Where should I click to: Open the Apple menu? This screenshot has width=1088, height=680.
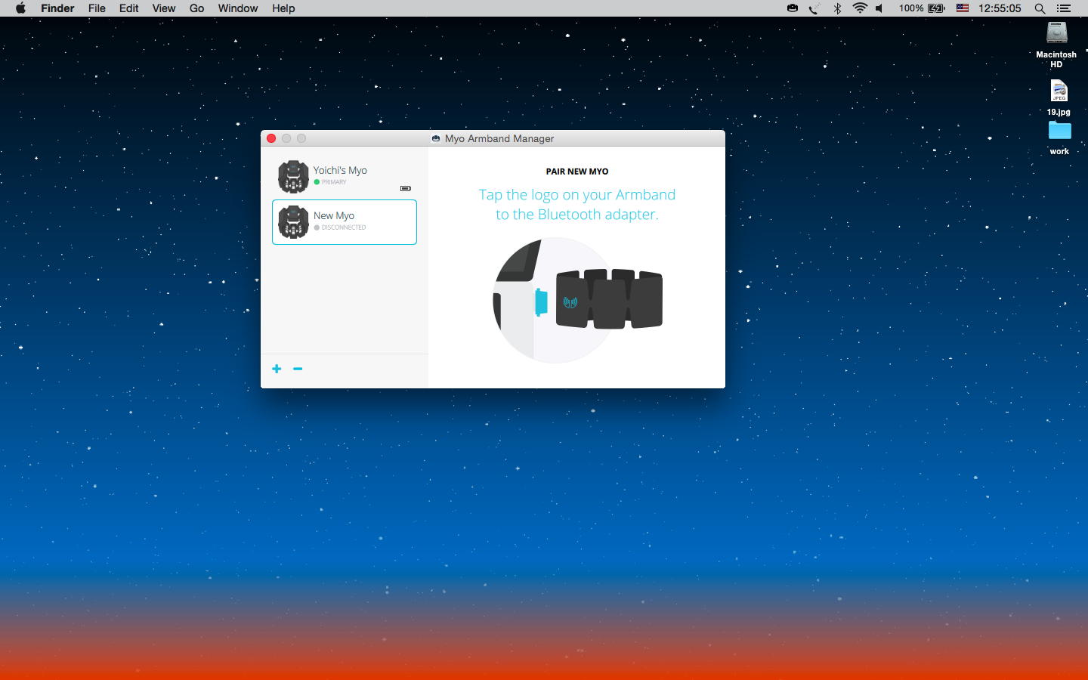(20, 8)
